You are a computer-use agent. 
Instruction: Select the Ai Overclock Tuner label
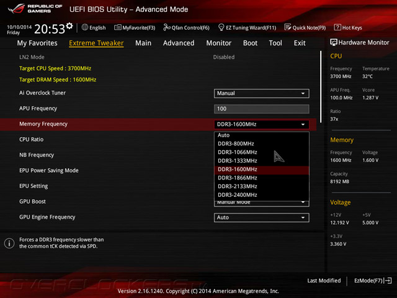[x=42, y=93]
